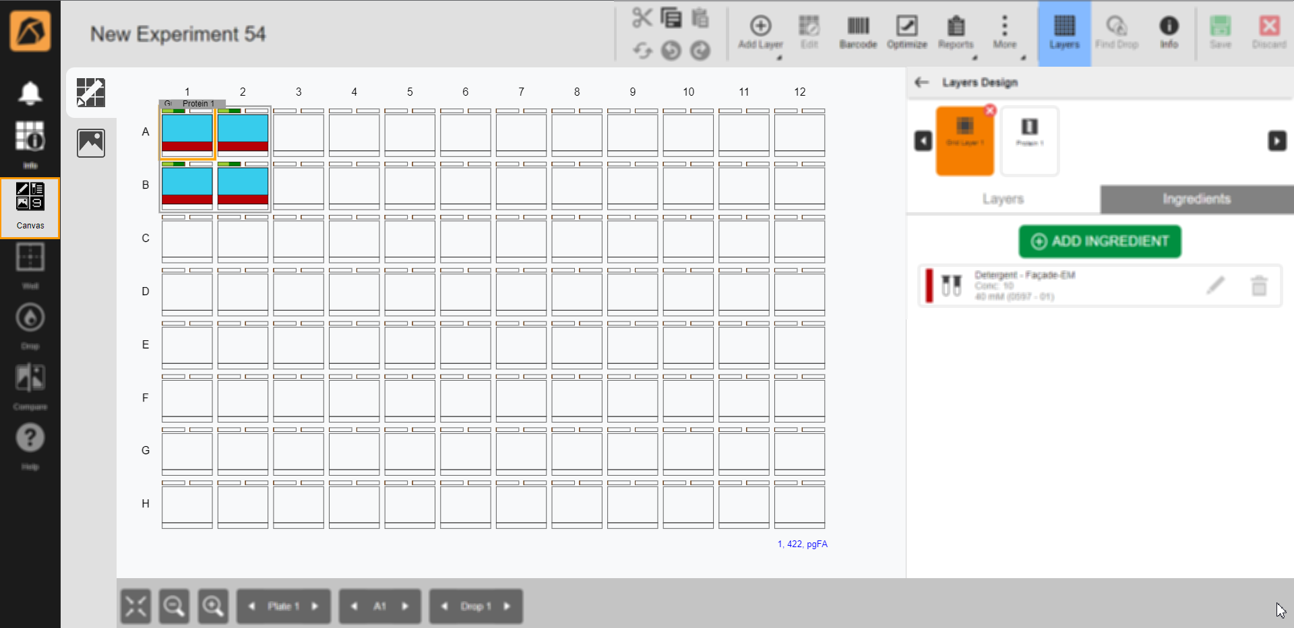Screen dimensions: 1294x628
Task: Click the red Detergent color swatch
Action: (x=929, y=286)
